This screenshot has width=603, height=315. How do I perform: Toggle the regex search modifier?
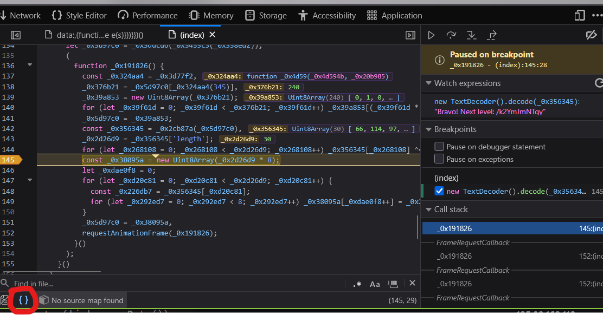point(357,284)
